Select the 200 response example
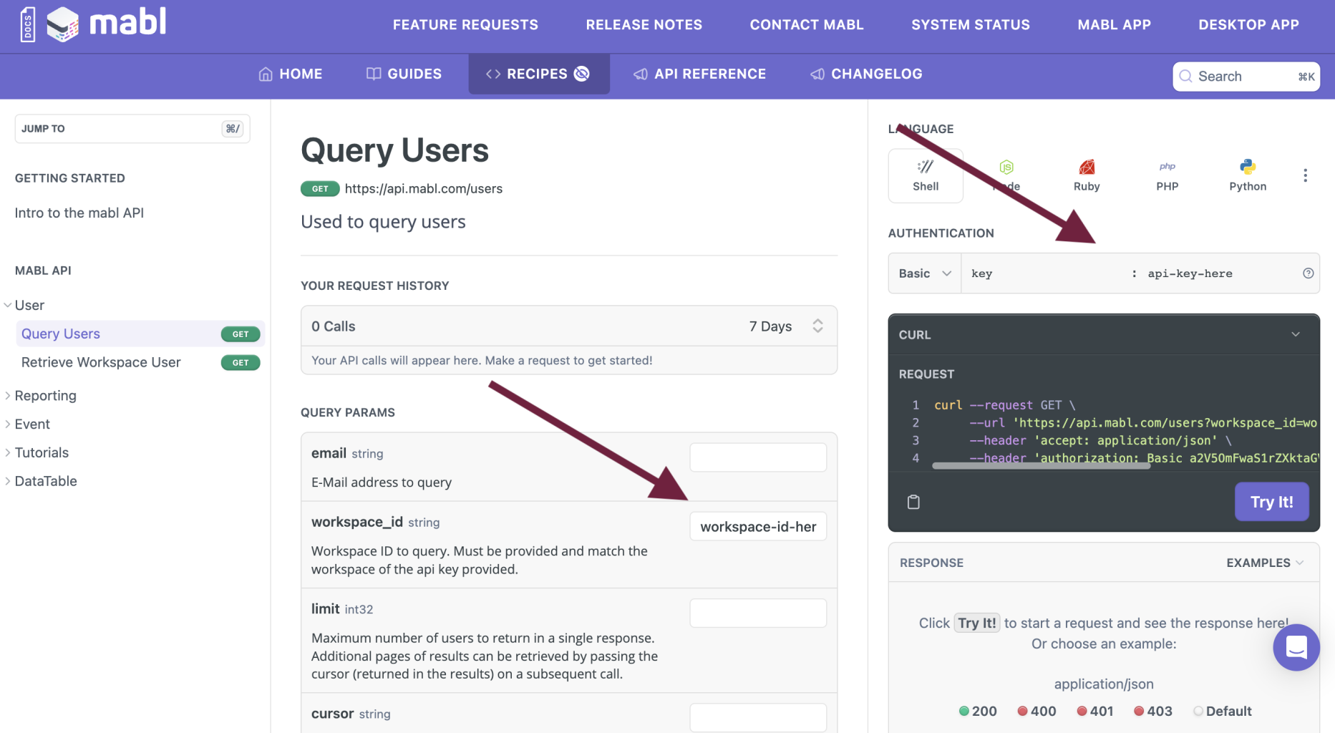The width and height of the screenshot is (1335, 733). coord(978,711)
